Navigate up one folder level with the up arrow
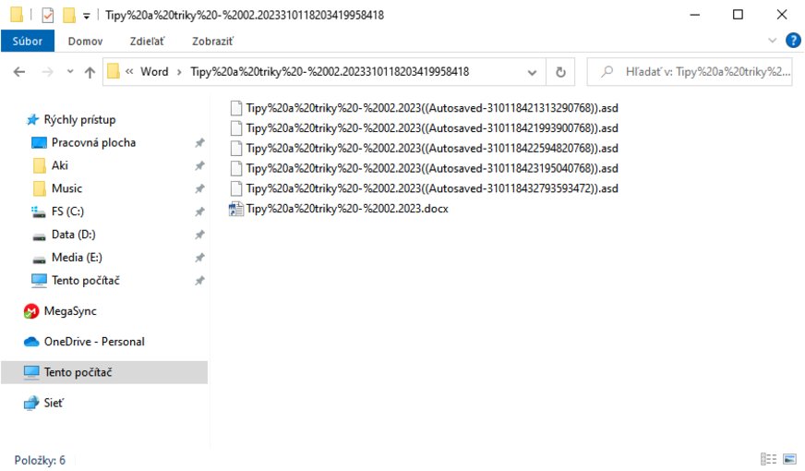The width and height of the screenshot is (805, 471). [x=90, y=72]
